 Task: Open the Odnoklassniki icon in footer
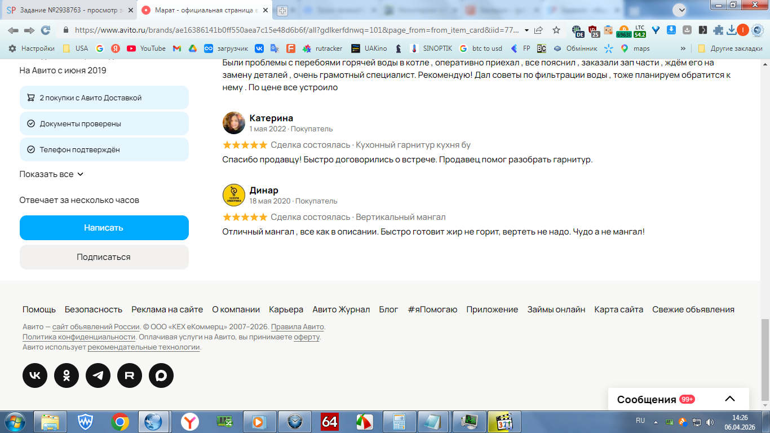click(67, 375)
